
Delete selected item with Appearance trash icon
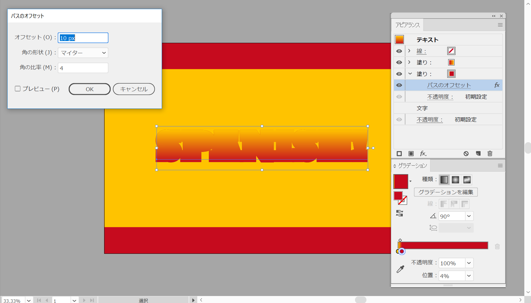tap(490, 154)
